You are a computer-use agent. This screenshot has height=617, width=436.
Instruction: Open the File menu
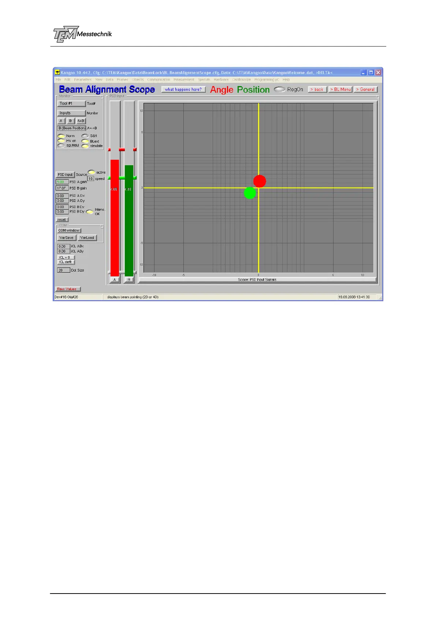pos(58,80)
